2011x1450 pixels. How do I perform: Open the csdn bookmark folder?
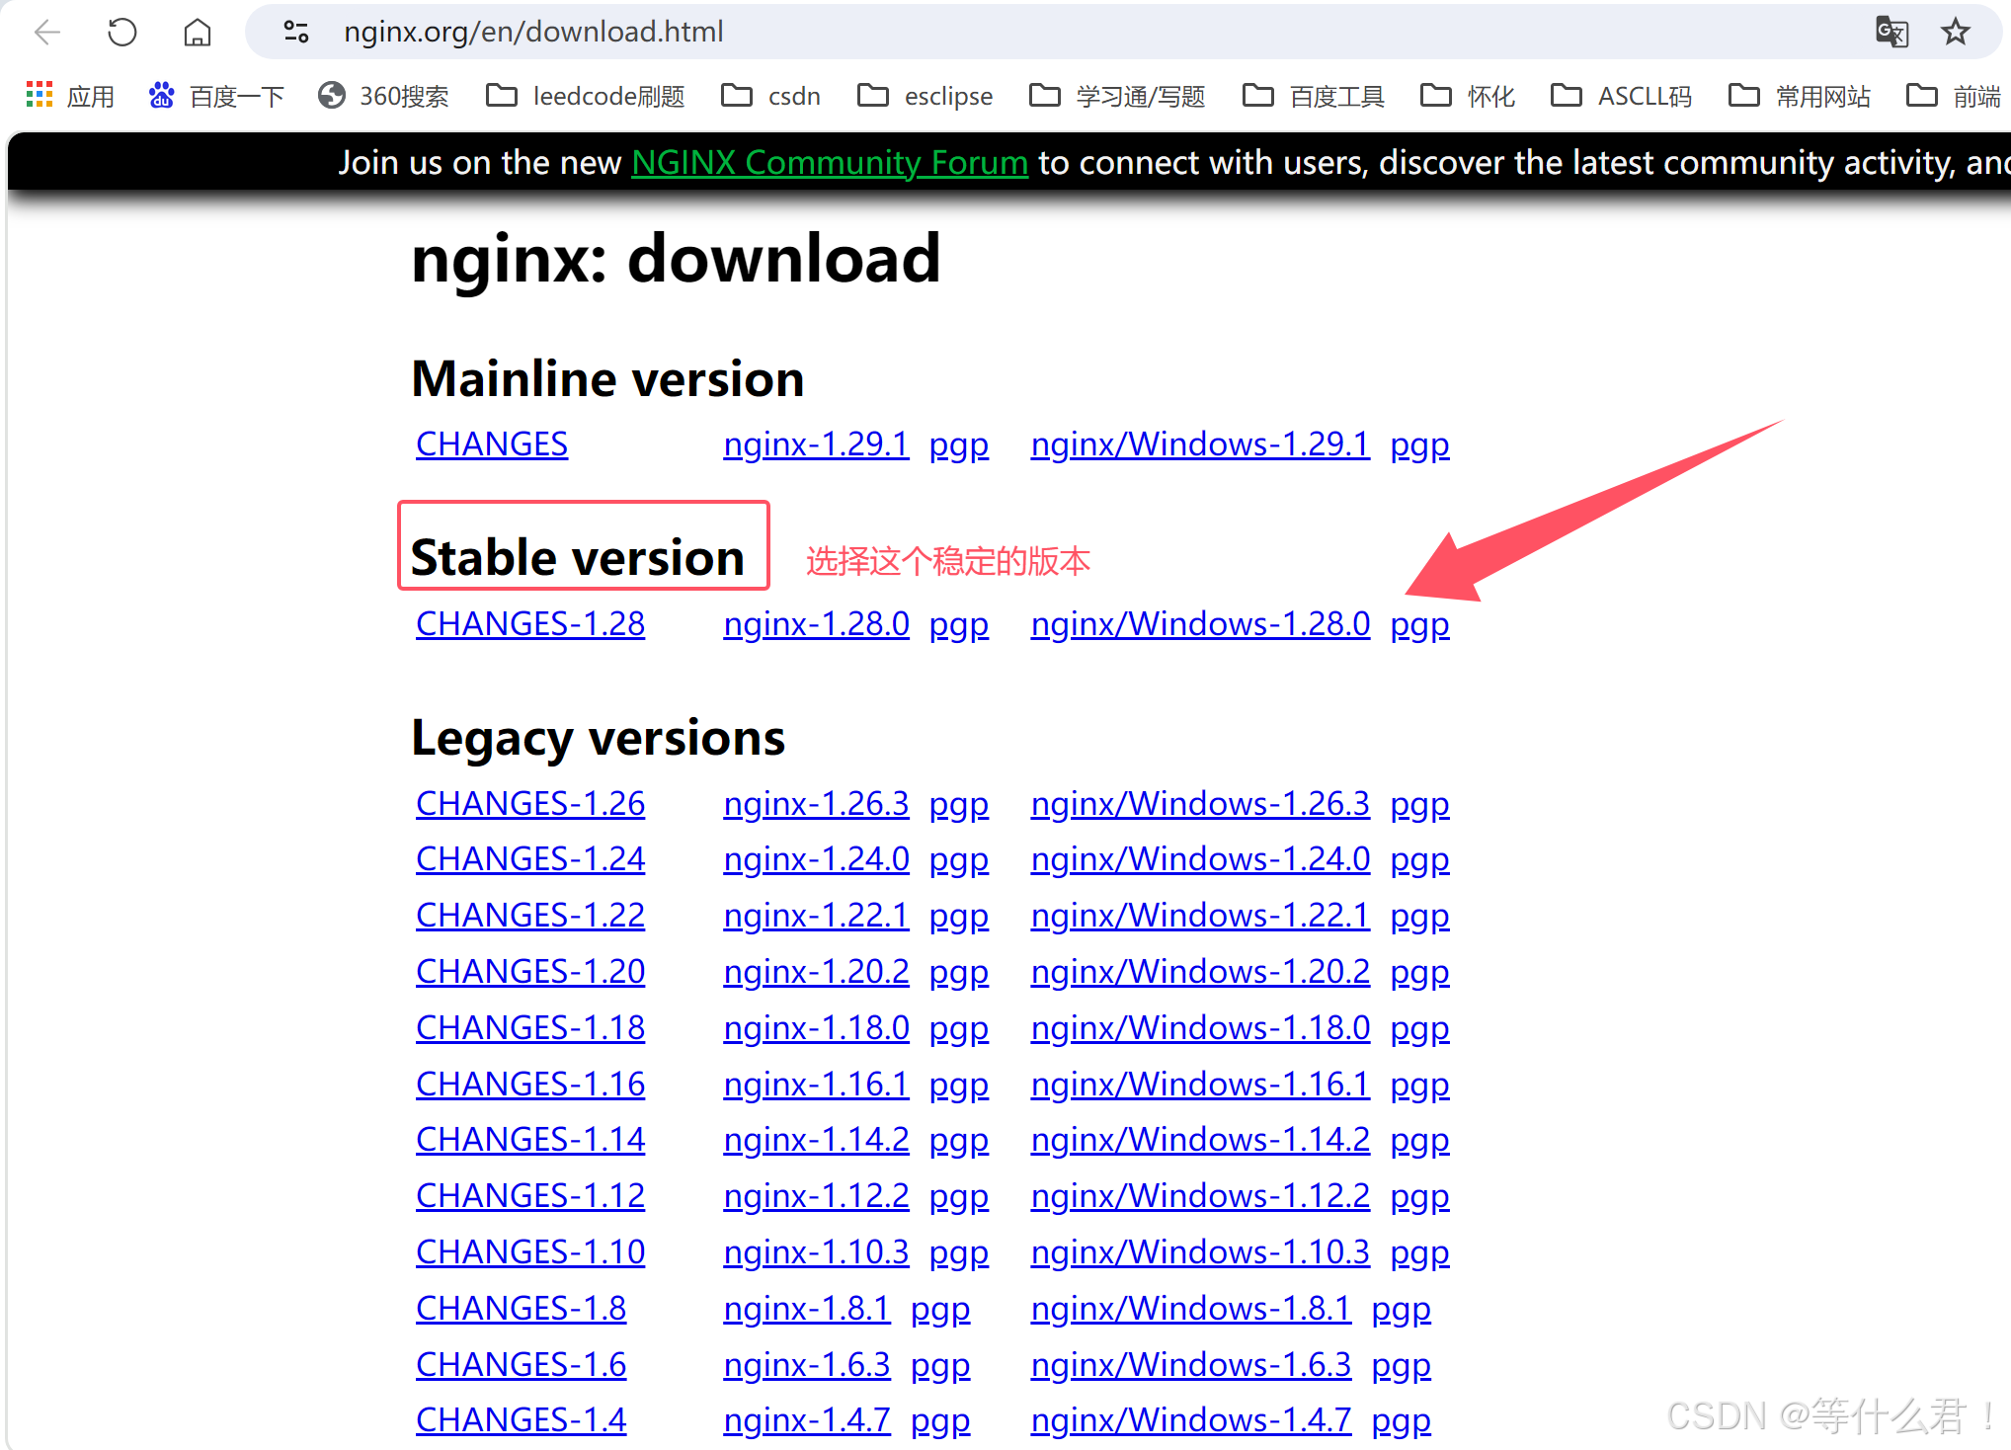(771, 96)
